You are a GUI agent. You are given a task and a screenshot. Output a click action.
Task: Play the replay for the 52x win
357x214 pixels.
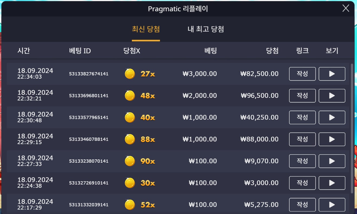332,205
